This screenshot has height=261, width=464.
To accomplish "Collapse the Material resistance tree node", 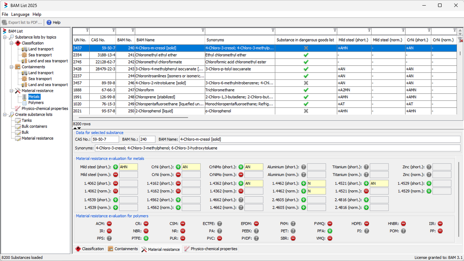I will 11,91.
